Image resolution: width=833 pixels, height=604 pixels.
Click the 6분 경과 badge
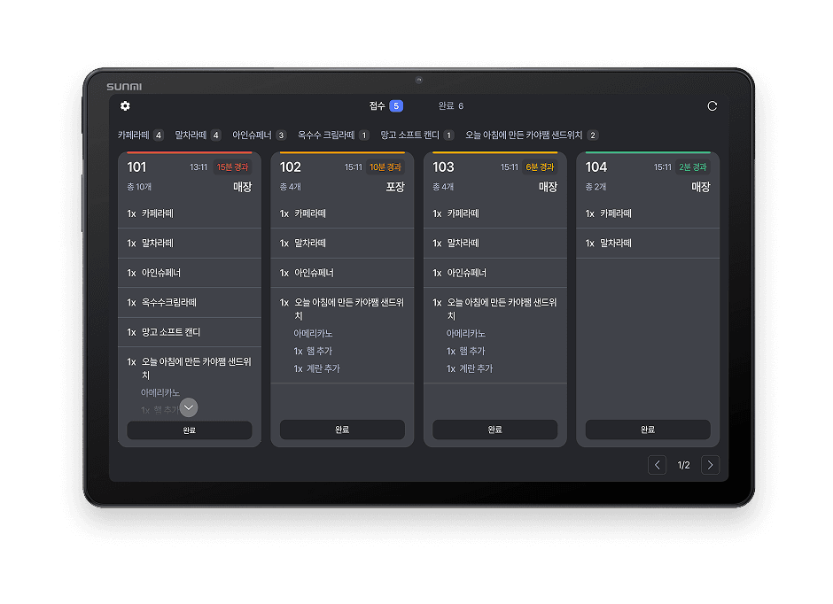click(540, 167)
